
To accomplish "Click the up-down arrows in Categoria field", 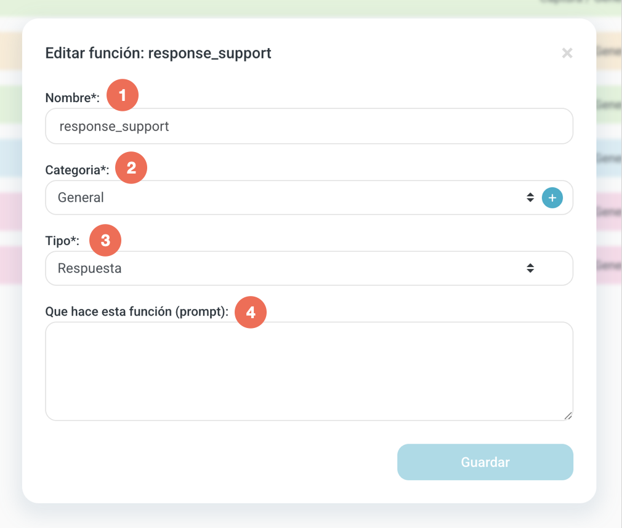I will click(530, 198).
